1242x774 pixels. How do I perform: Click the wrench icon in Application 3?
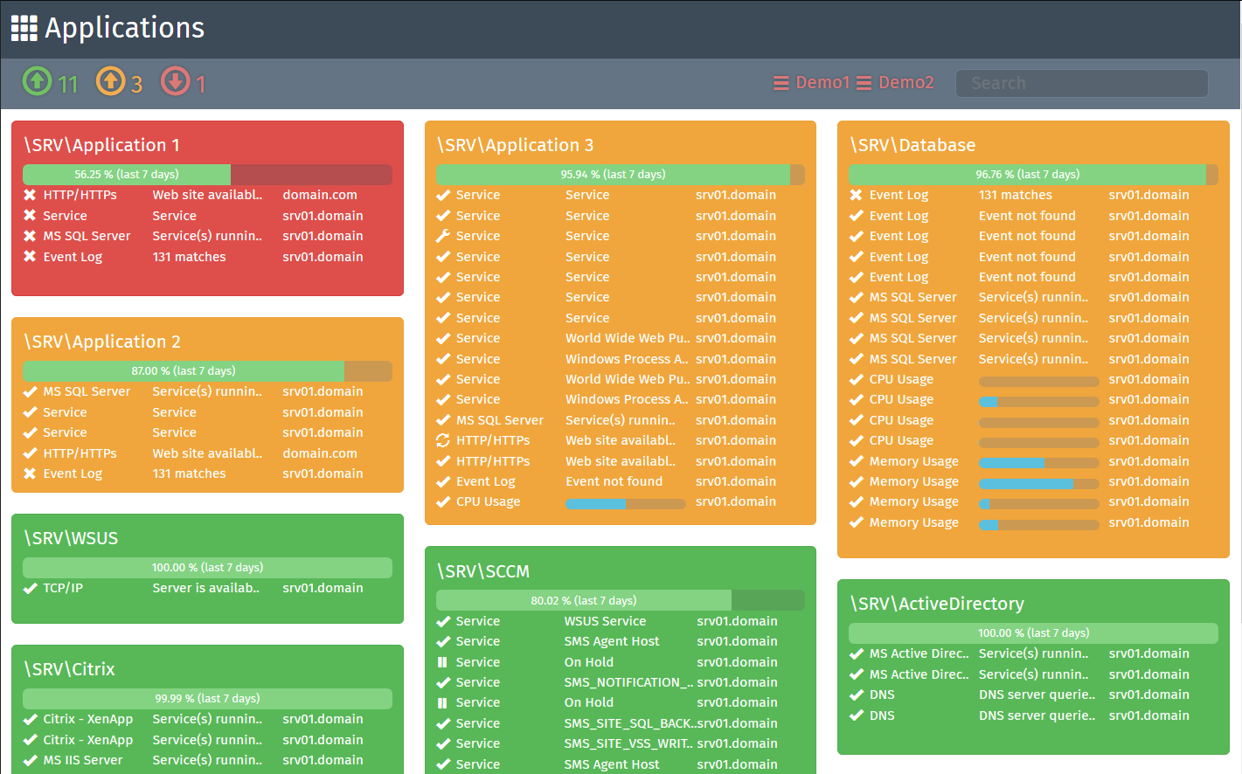443,236
